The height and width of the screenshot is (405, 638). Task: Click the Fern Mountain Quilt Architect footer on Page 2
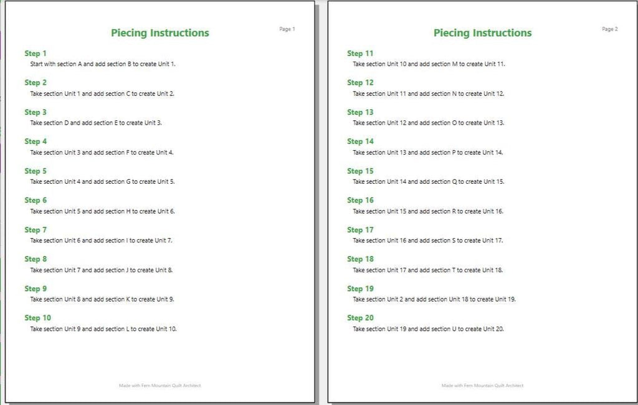tap(483, 386)
